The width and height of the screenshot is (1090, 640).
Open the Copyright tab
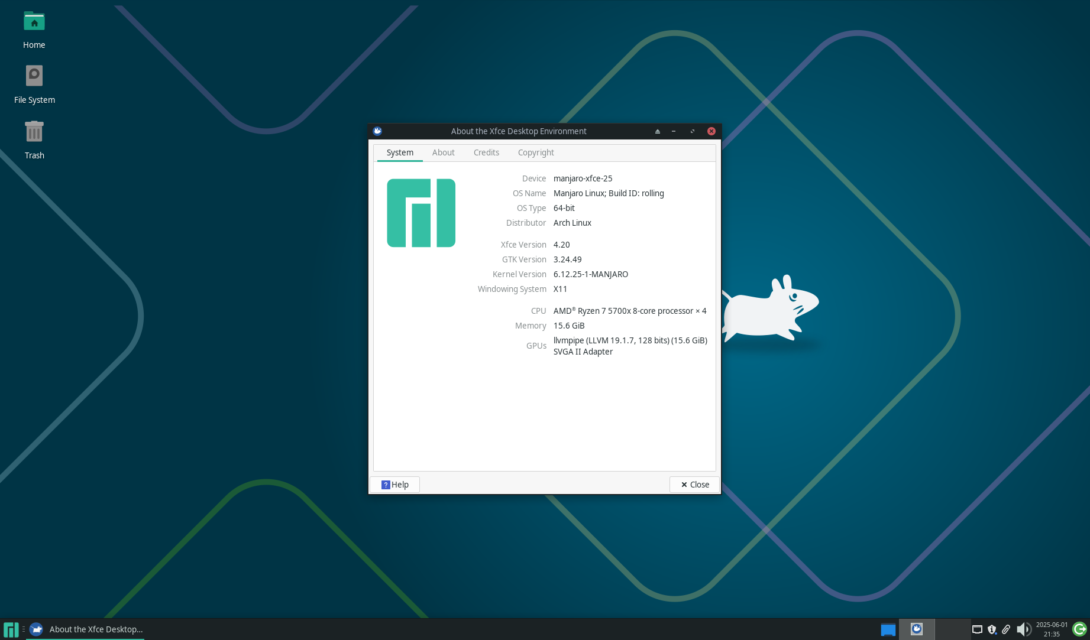pyautogui.click(x=535, y=152)
